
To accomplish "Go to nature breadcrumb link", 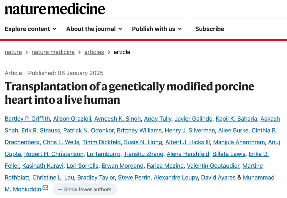I will [13, 52].
